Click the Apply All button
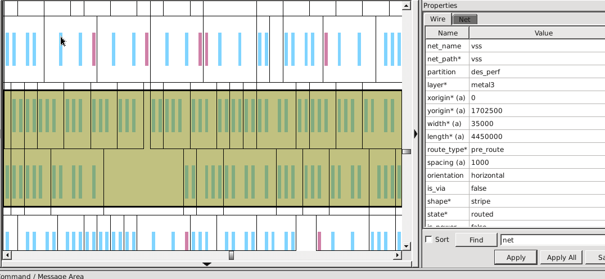 click(561, 258)
